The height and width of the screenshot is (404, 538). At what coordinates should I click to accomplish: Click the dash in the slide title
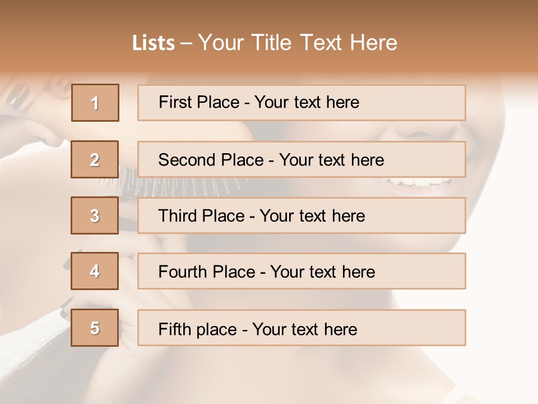tap(186, 44)
